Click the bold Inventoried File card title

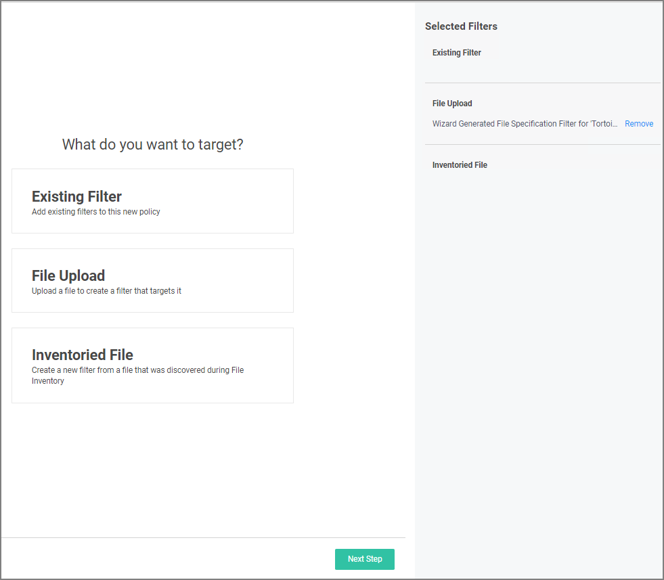point(83,355)
